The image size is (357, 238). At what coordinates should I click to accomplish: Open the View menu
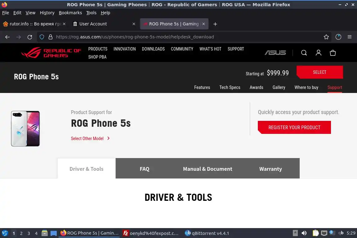(x=30, y=13)
